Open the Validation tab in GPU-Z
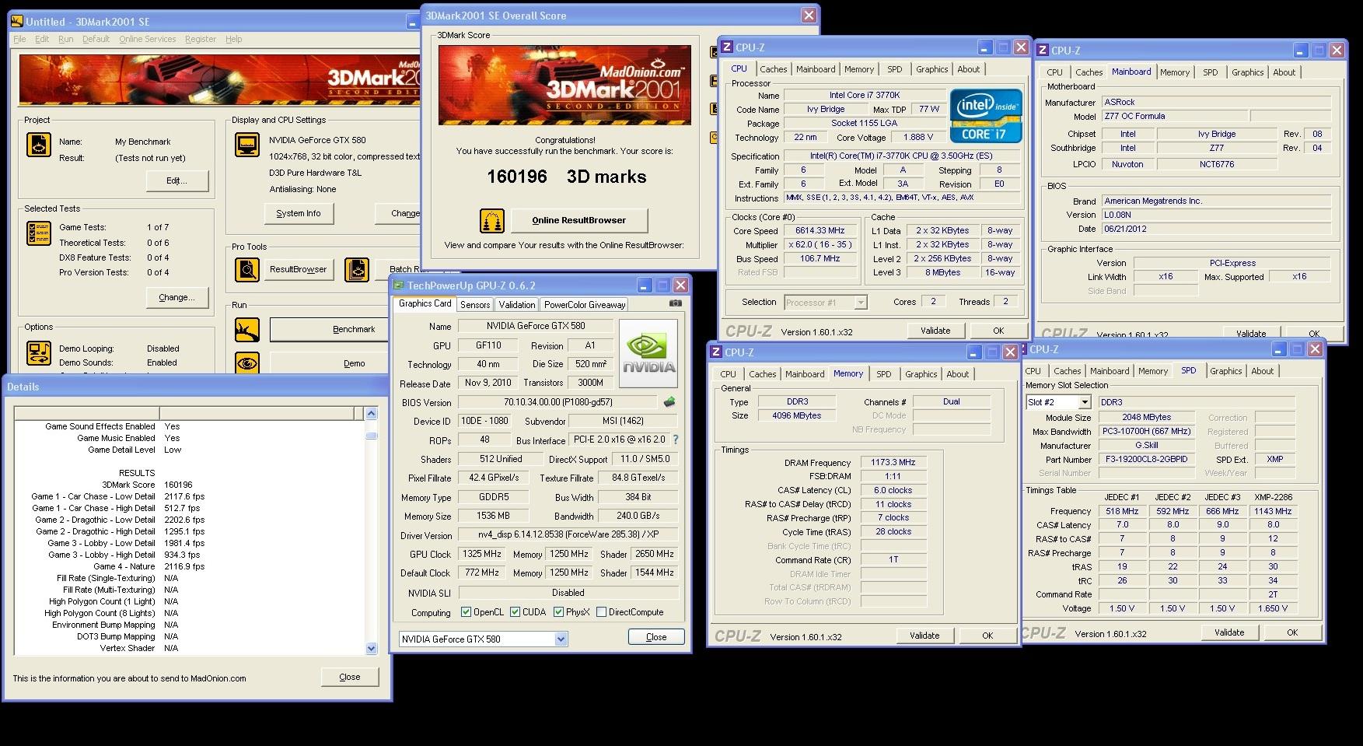Image resolution: width=1363 pixels, height=746 pixels. point(517,305)
